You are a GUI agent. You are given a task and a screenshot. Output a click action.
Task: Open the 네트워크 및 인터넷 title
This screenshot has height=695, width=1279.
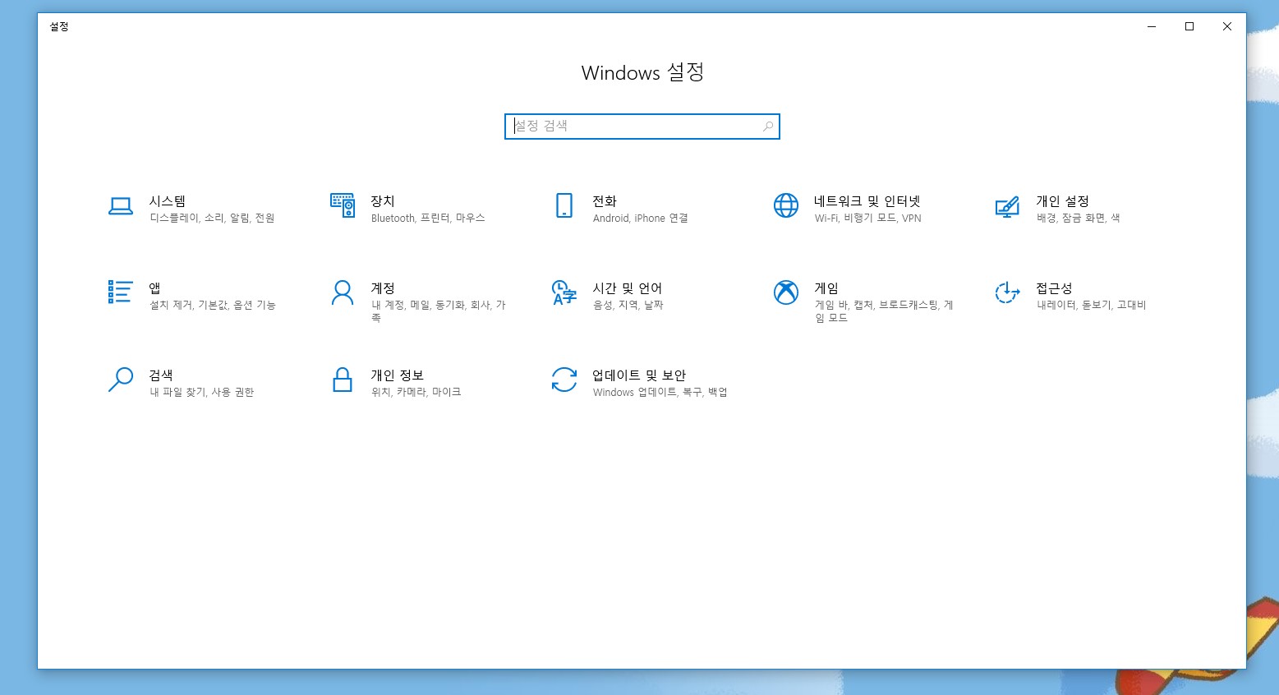click(x=867, y=201)
